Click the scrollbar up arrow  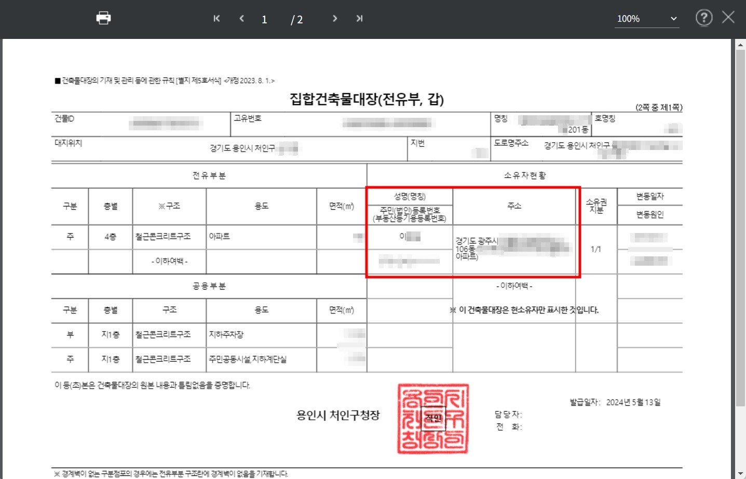coord(740,45)
